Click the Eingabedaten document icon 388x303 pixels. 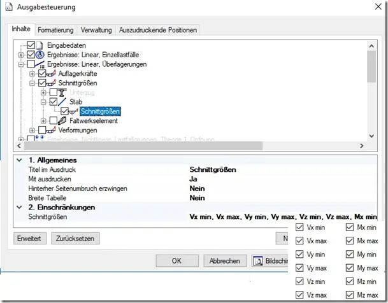(40, 45)
